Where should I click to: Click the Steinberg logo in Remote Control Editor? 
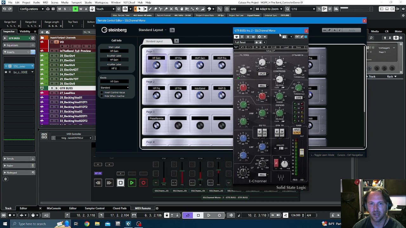click(x=114, y=30)
